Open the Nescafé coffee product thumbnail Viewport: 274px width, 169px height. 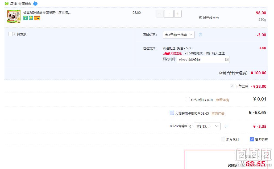[x=14, y=17]
